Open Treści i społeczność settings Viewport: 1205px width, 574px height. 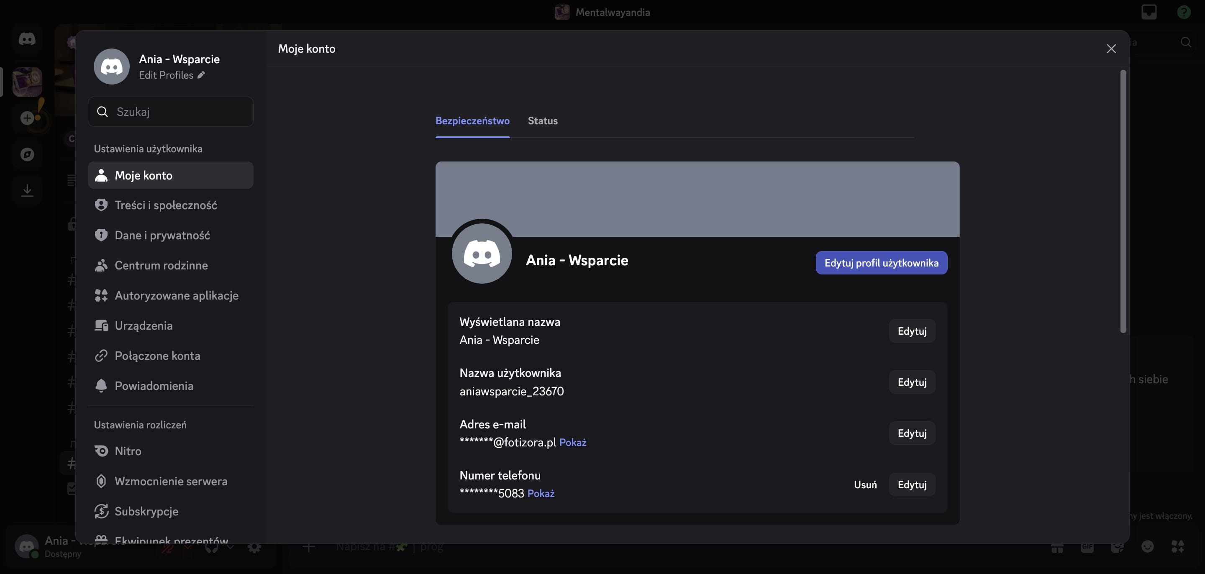coord(171,205)
